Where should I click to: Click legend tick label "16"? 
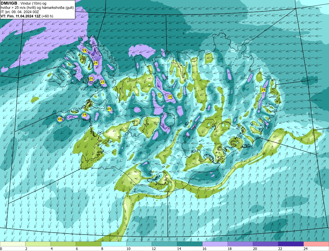204,249
